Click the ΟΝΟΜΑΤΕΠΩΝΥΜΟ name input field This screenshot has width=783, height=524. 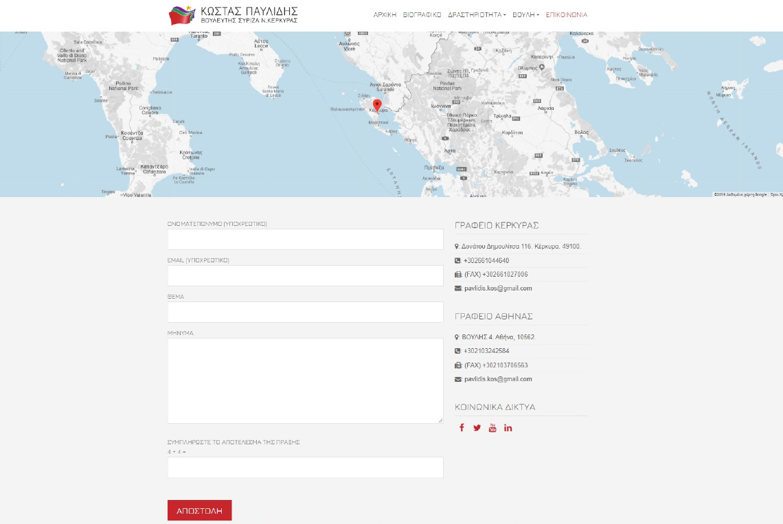tap(305, 239)
